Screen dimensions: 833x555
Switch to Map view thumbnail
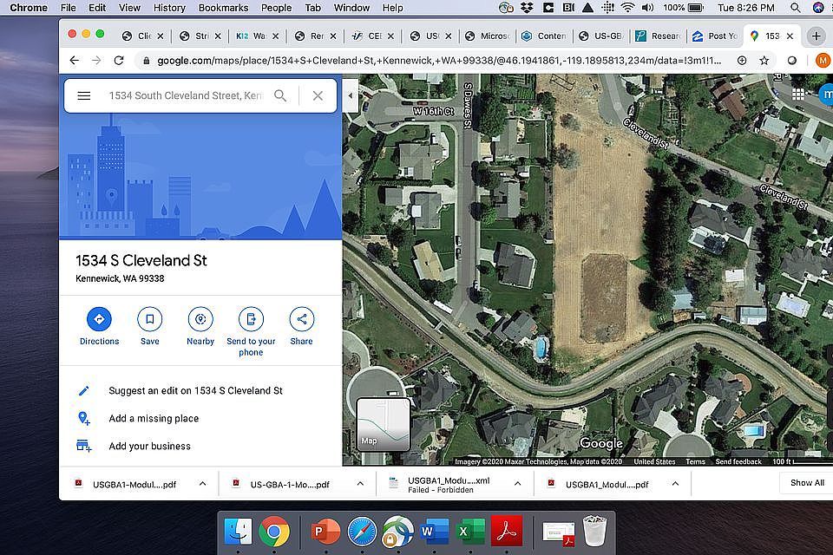click(x=383, y=424)
